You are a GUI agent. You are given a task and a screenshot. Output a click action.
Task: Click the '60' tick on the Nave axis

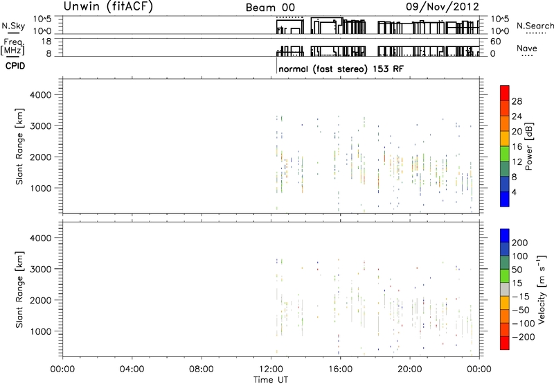495,42
